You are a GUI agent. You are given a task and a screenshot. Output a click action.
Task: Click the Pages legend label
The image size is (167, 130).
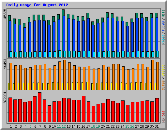click(x=163, y=40)
